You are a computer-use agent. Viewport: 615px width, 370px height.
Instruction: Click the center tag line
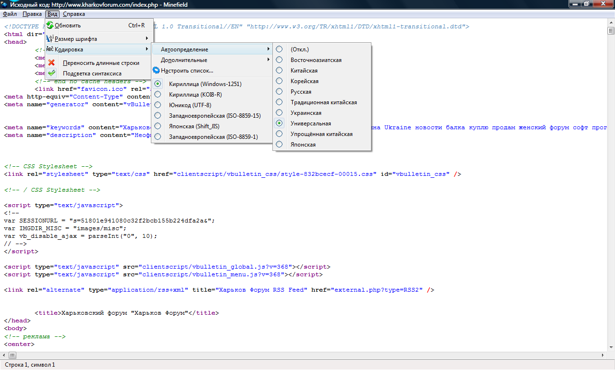(19, 344)
